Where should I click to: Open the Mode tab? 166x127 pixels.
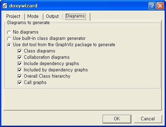tap(33, 16)
